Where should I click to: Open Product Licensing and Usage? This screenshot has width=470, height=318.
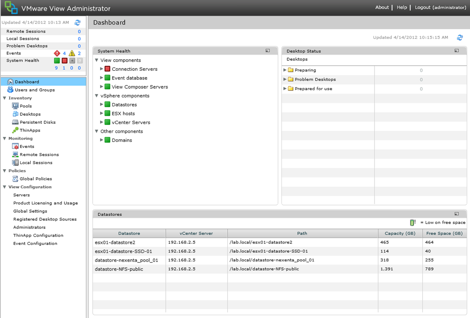click(45, 203)
